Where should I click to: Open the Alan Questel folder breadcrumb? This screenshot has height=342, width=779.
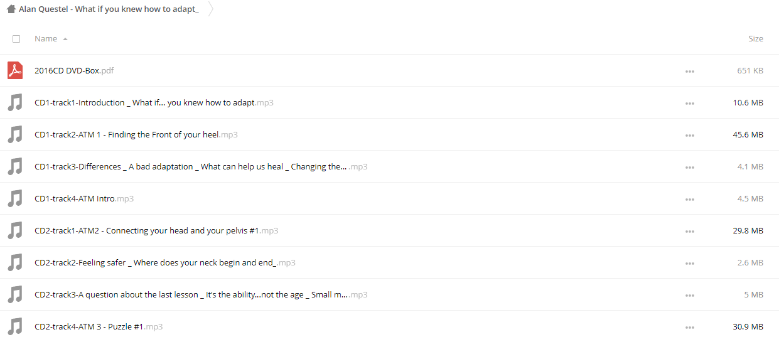click(x=109, y=9)
